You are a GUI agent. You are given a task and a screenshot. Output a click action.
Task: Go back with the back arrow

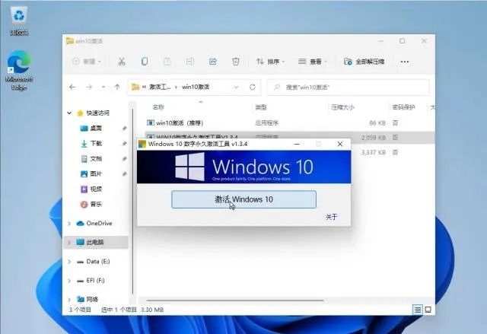point(72,87)
